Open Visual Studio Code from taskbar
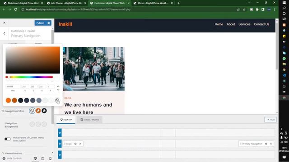289x162 pixels. [x=284, y=75]
